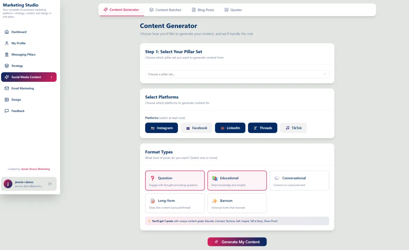This screenshot has width=409, height=250.
Task: Open the Blog Posts tab
Action: click(203, 10)
